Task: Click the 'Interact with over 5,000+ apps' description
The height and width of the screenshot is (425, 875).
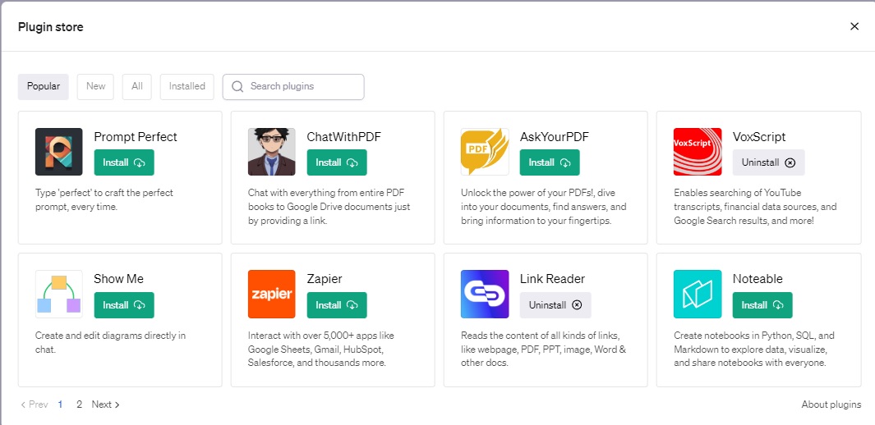Action: point(321,350)
